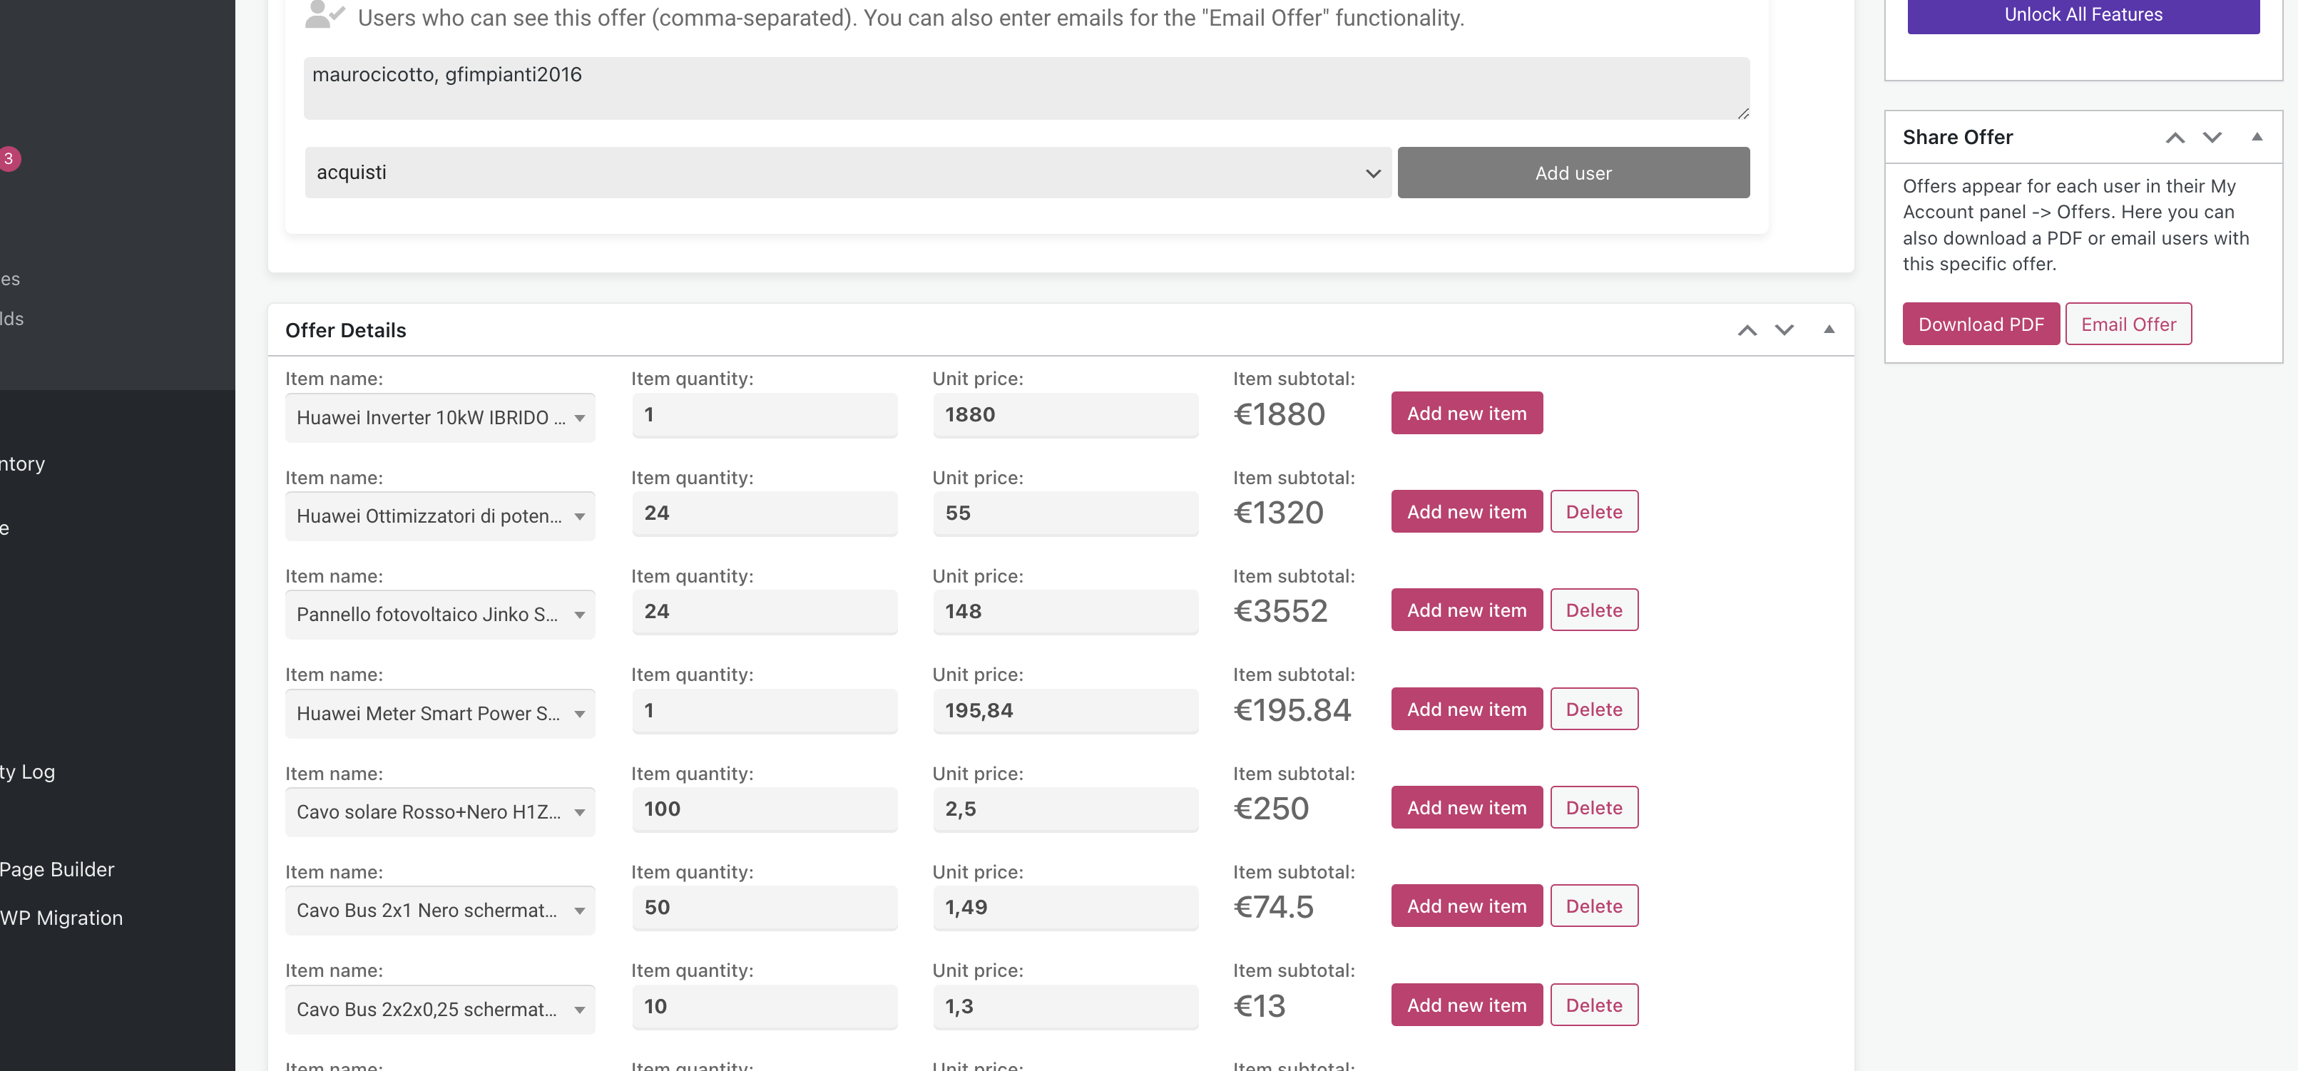Collapse the Share Offer panel
This screenshot has width=2298, height=1071.
[2257, 138]
